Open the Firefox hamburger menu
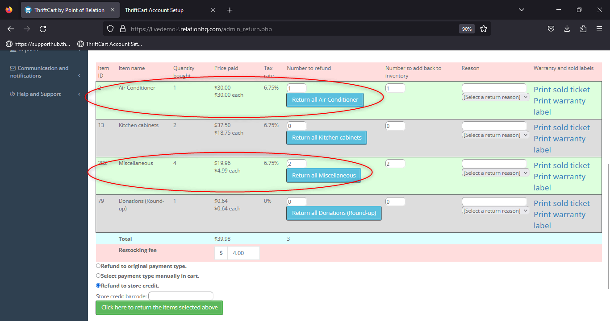Image resolution: width=610 pixels, height=321 pixels. pos(599,29)
